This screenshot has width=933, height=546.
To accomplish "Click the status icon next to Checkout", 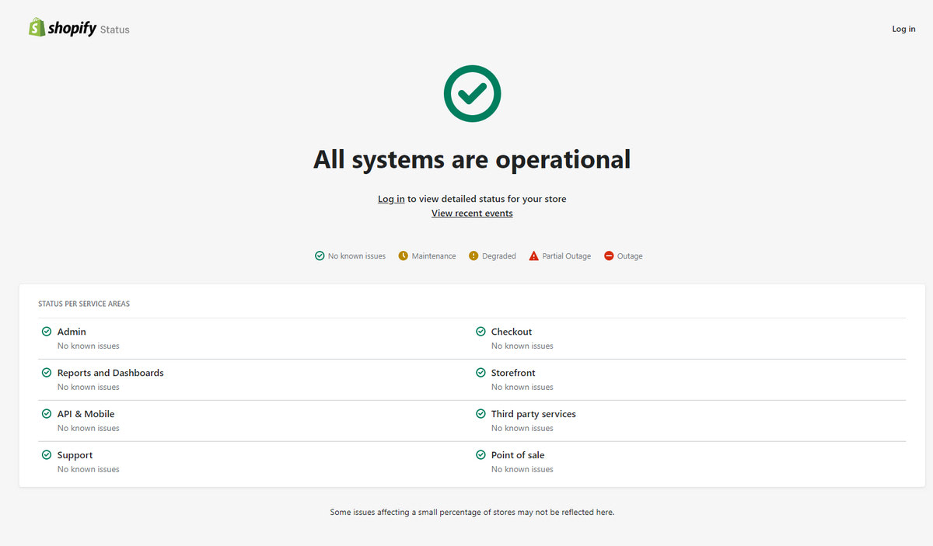I will tap(480, 331).
